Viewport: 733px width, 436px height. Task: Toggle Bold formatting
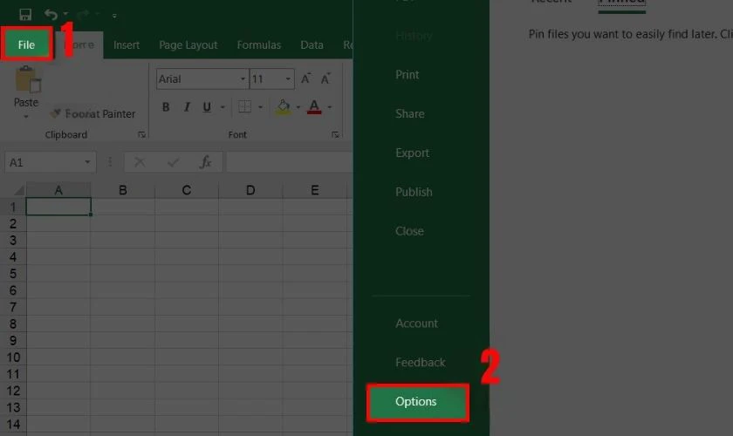coord(166,107)
